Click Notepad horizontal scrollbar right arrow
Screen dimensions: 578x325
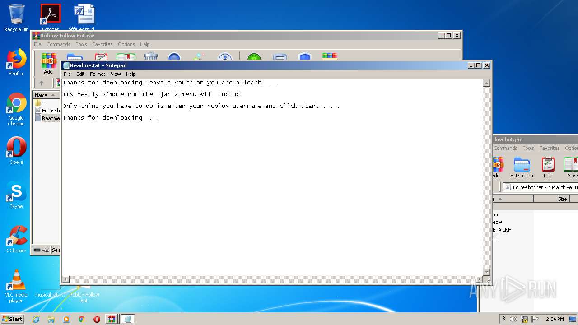pos(479,279)
